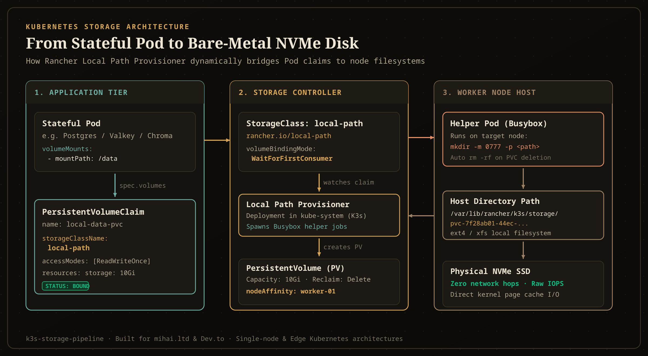Click the rancher.io/local-path provisioner text
Screen dimensions: 648x356
pyautogui.click(x=289, y=136)
